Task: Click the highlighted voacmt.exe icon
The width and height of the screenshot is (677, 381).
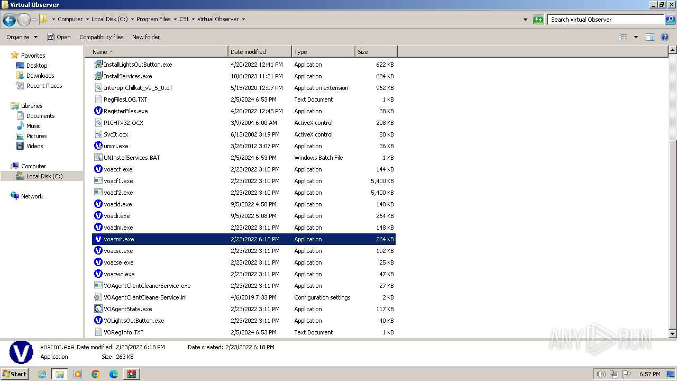Action: click(x=98, y=239)
